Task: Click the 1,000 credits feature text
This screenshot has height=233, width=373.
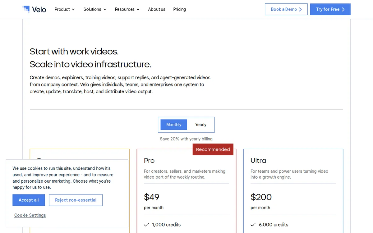Action: 166,225
